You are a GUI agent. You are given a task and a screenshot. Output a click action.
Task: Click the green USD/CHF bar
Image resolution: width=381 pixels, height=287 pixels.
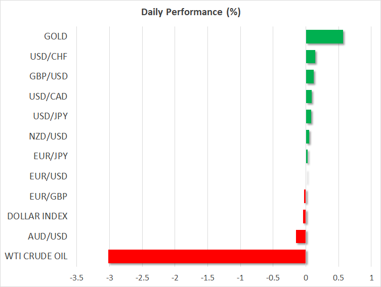click(x=311, y=57)
